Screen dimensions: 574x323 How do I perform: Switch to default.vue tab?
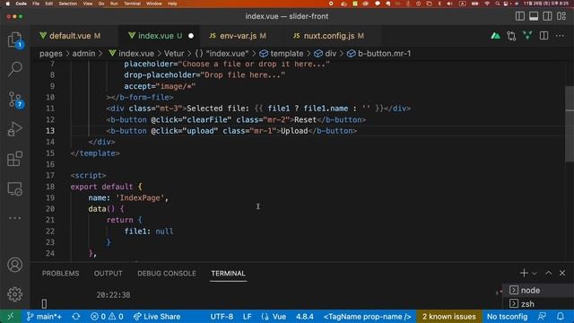click(x=70, y=36)
